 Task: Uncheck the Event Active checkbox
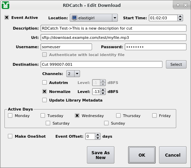[x=7, y=18]
